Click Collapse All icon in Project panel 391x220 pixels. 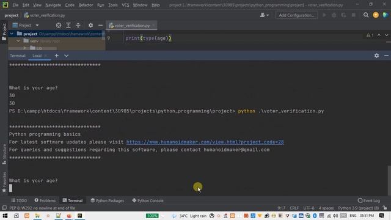tap(78, 25)
